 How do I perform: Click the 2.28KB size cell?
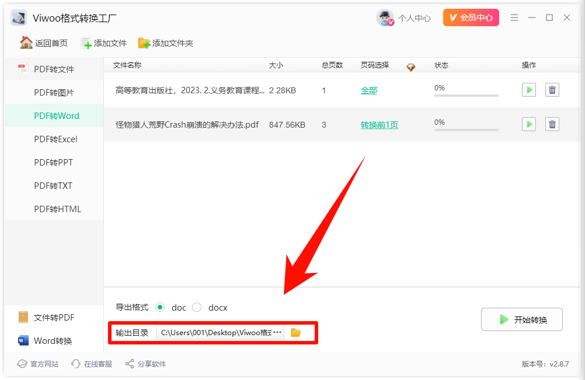(x=283, y=90)
